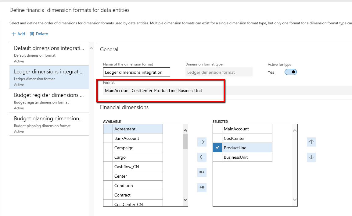Click the Add button
The image size is (352, 216).
click(x=18, y=34)
